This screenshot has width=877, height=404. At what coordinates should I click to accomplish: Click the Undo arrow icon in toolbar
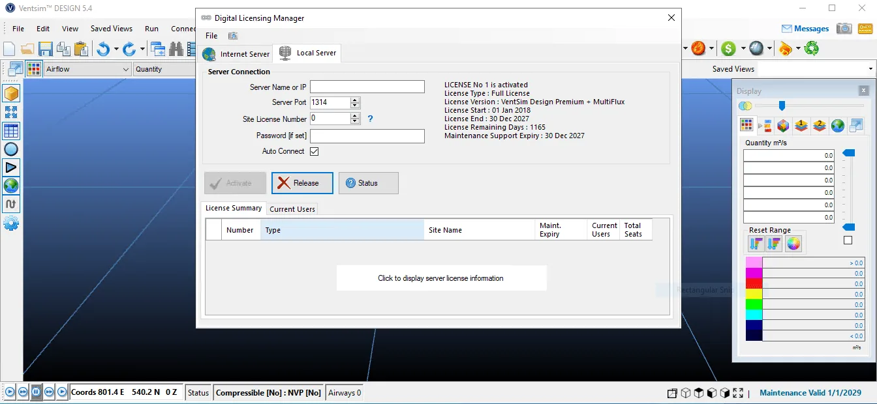tap(103, 49)
